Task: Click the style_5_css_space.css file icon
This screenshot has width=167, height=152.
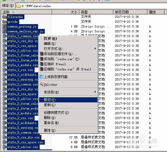Action: point(5,142)
